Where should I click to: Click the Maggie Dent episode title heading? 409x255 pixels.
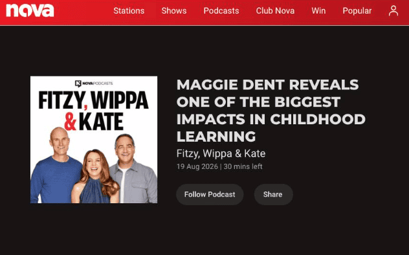coord(271,110)
